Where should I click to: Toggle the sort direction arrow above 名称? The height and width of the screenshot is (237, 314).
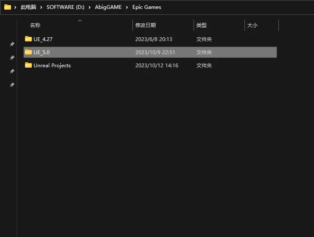(80, 21)
